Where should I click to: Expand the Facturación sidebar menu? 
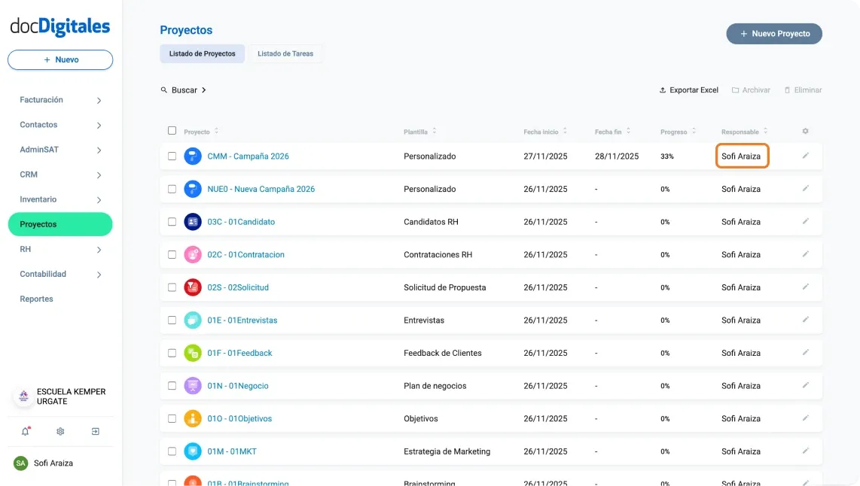tap(99, 100)
